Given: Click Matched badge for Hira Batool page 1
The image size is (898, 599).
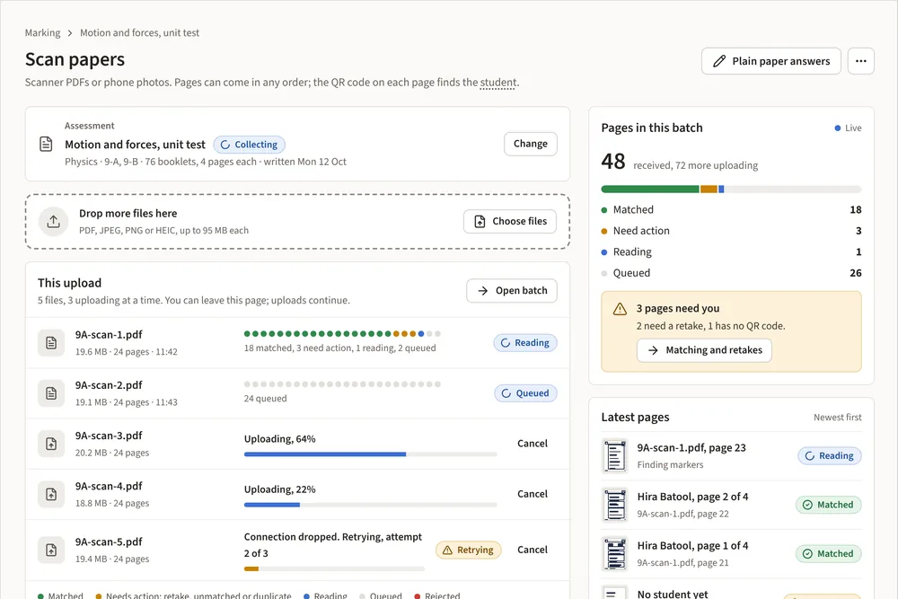Looking at the screenshot, I should pos(829,553).
